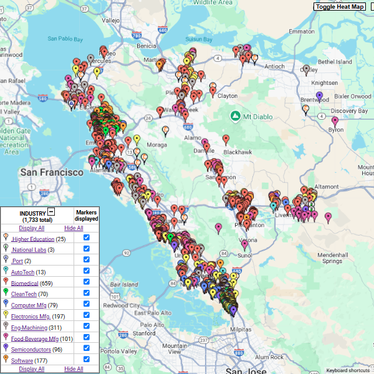Uncheck the Port markers checkbox
374x374 pixels.
(x=87, y=259)
